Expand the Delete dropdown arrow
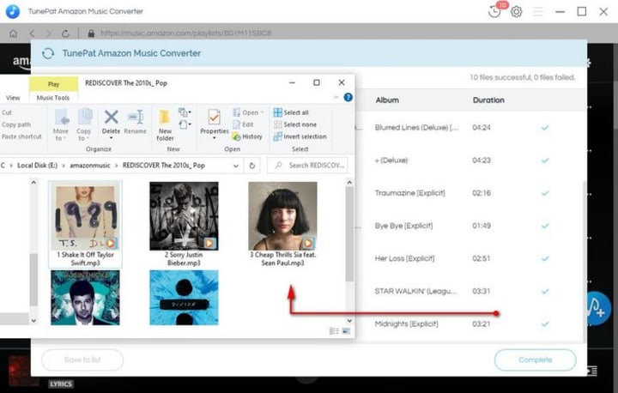618x393 pixels. (111, 138)
